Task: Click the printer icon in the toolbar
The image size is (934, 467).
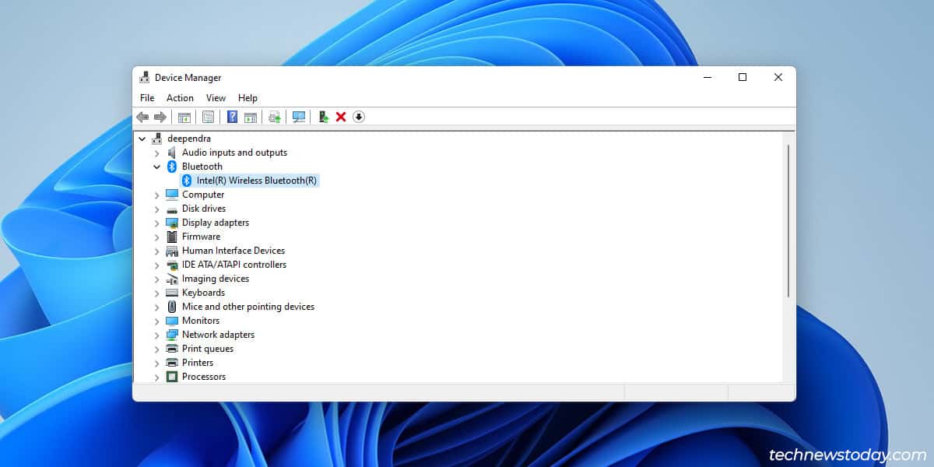Action: coord(274,117)
